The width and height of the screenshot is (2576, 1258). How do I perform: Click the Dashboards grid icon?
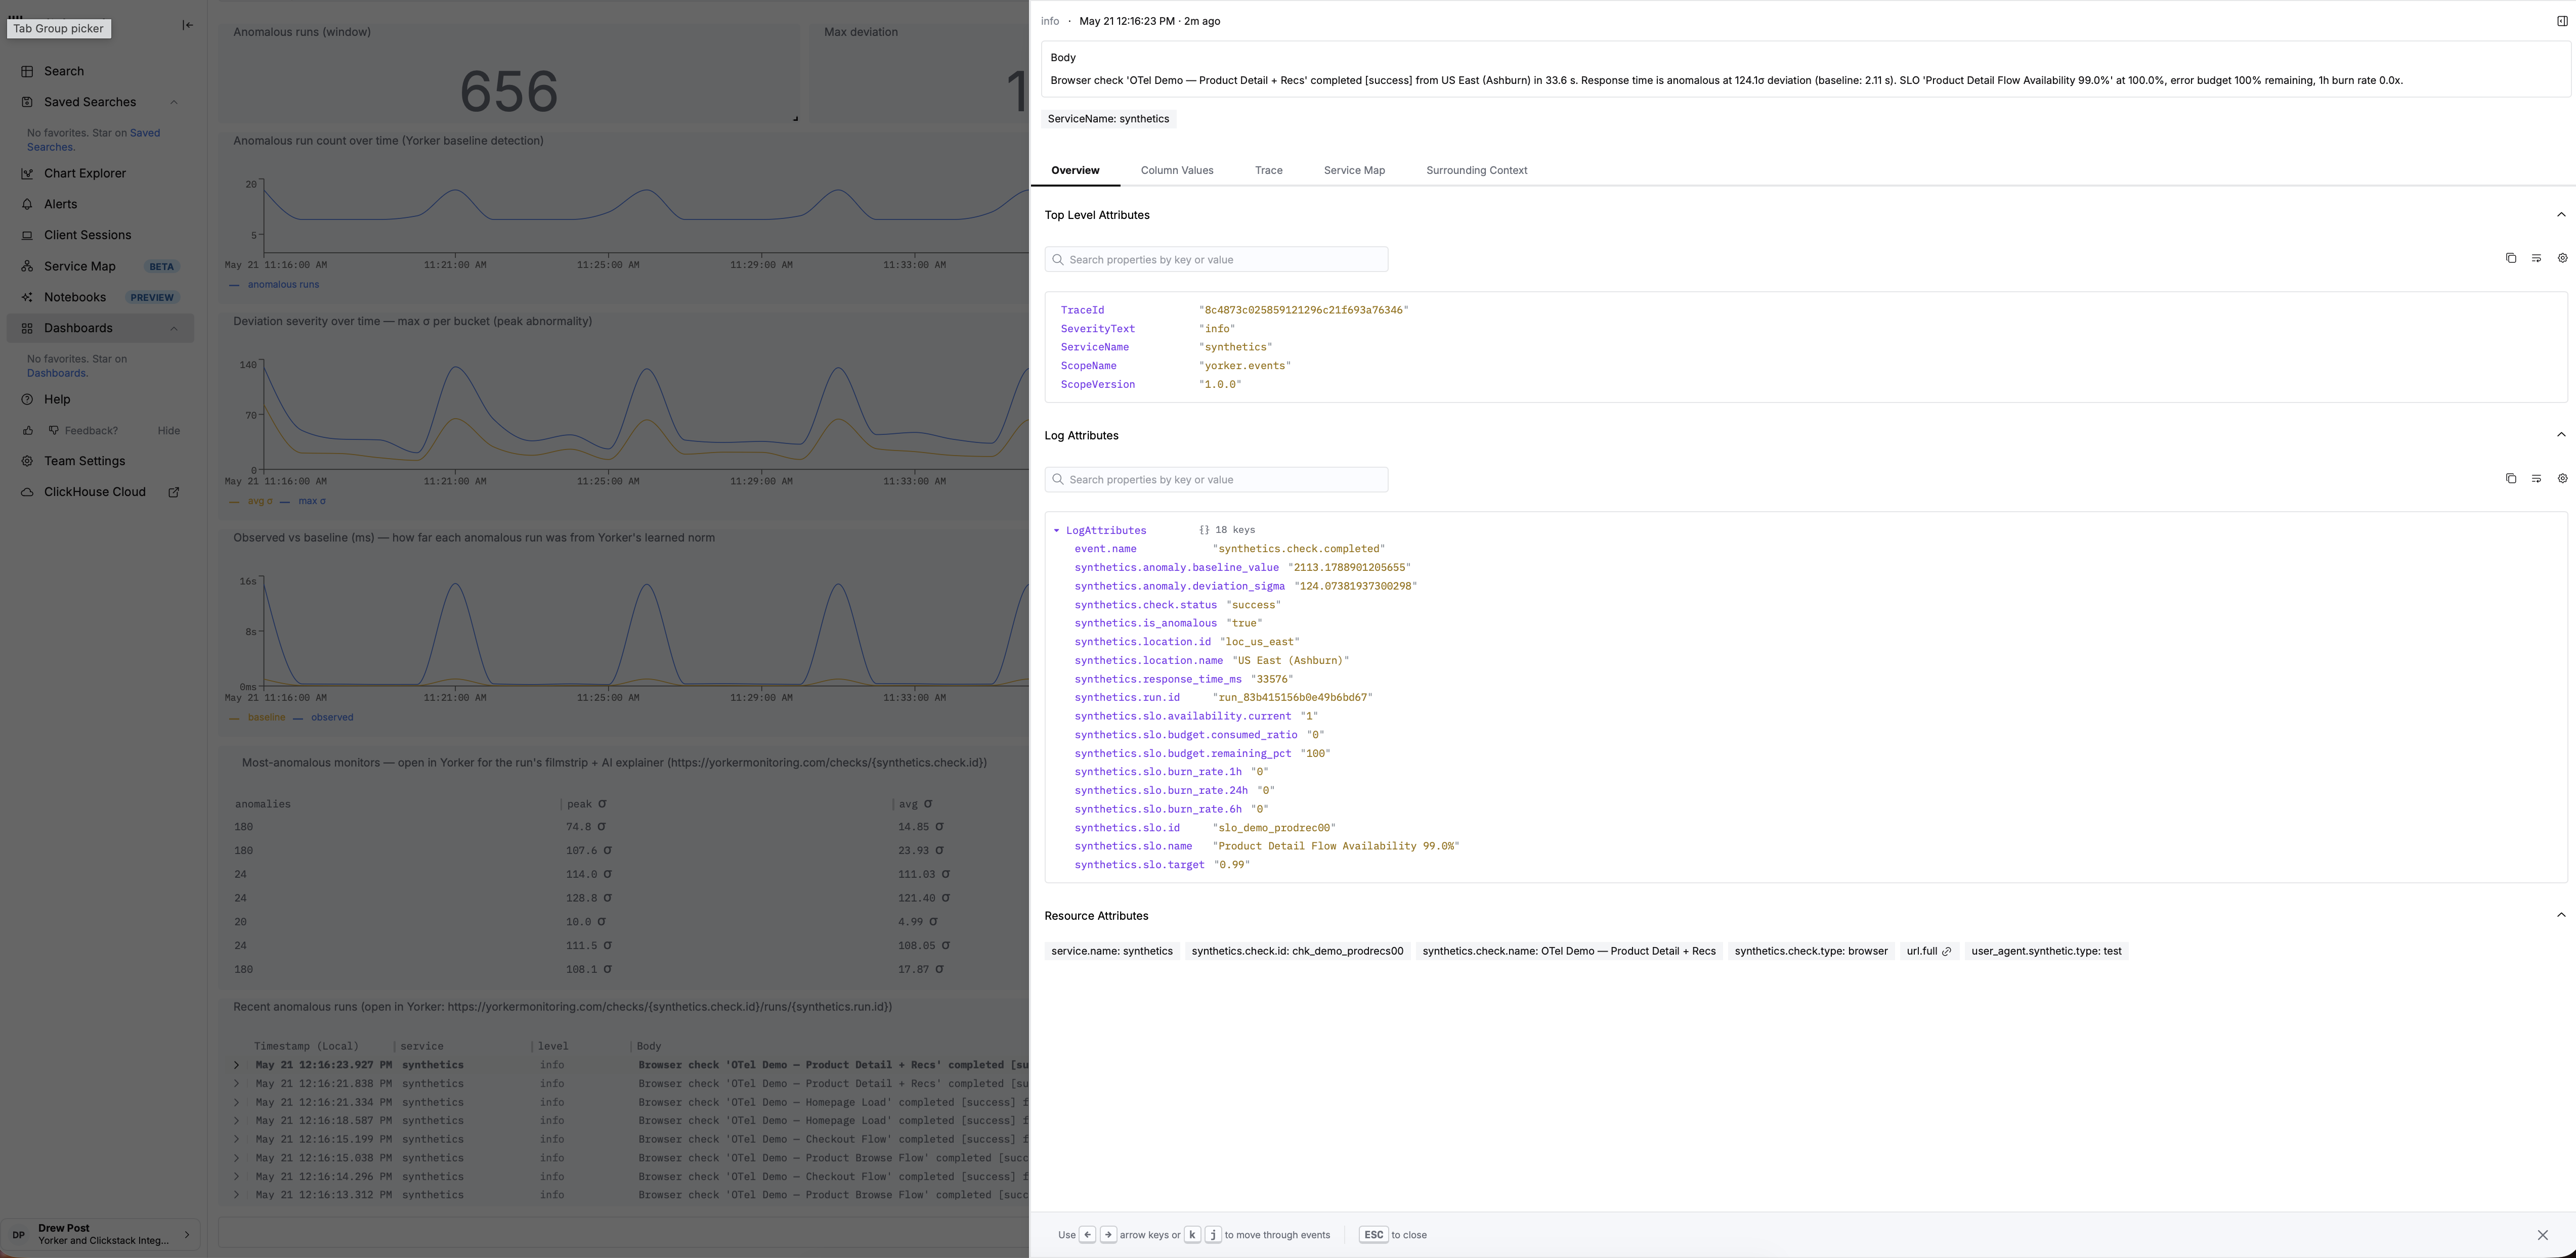coord(27,328)
